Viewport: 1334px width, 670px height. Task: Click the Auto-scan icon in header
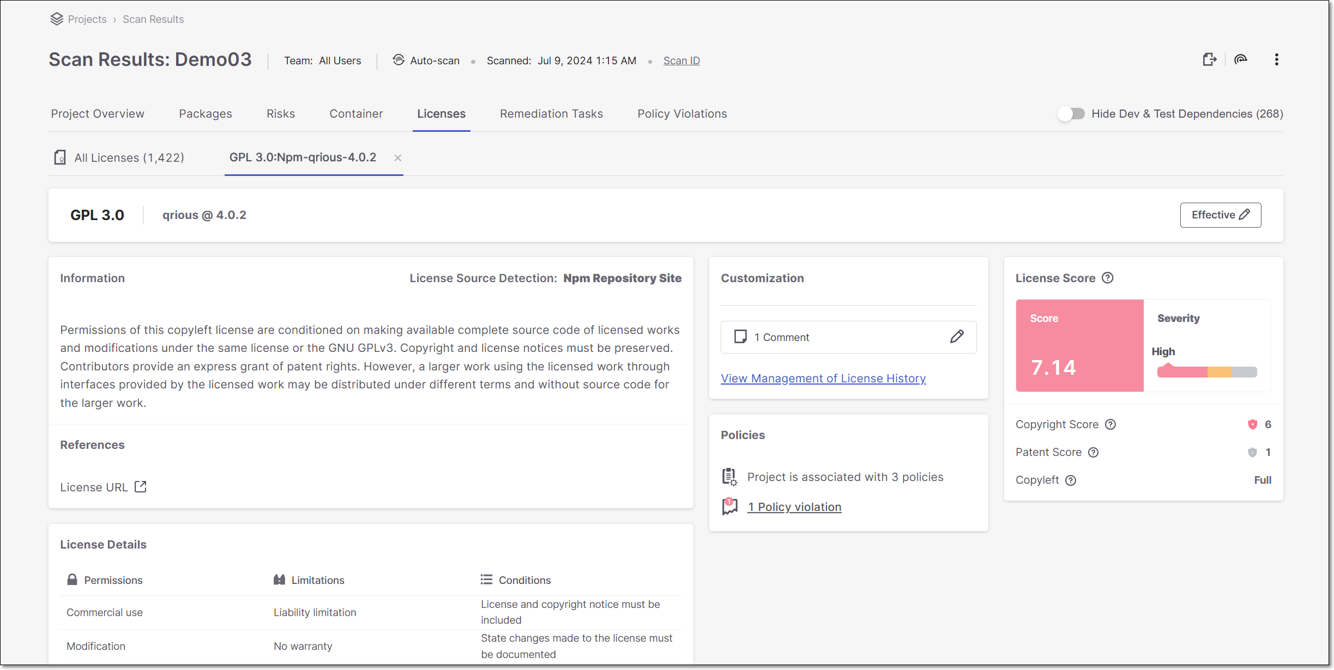click(399, 60)
